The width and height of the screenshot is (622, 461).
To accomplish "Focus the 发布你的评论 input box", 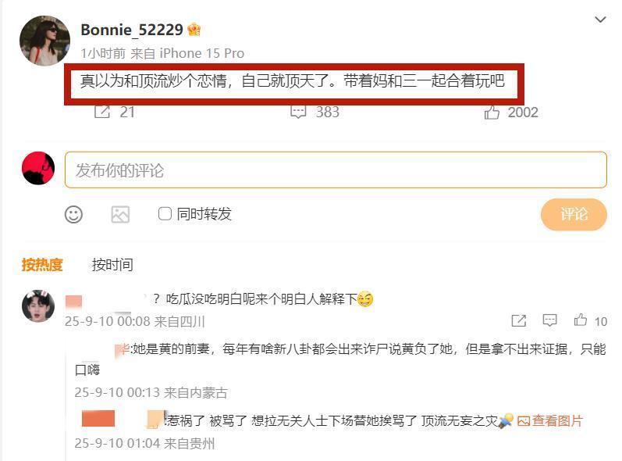I will (x=336, y=170).
